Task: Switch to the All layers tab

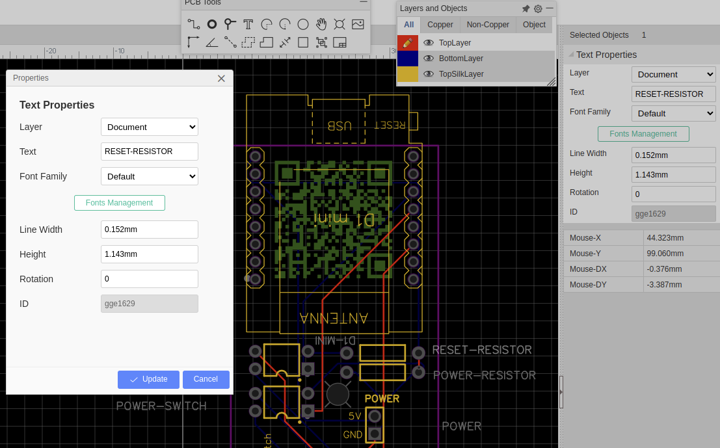Action: 408,25
